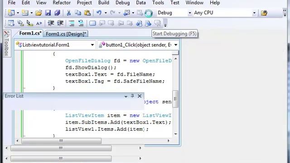
Task: Open the Refactor menu
Action: (x=62, y=3)
